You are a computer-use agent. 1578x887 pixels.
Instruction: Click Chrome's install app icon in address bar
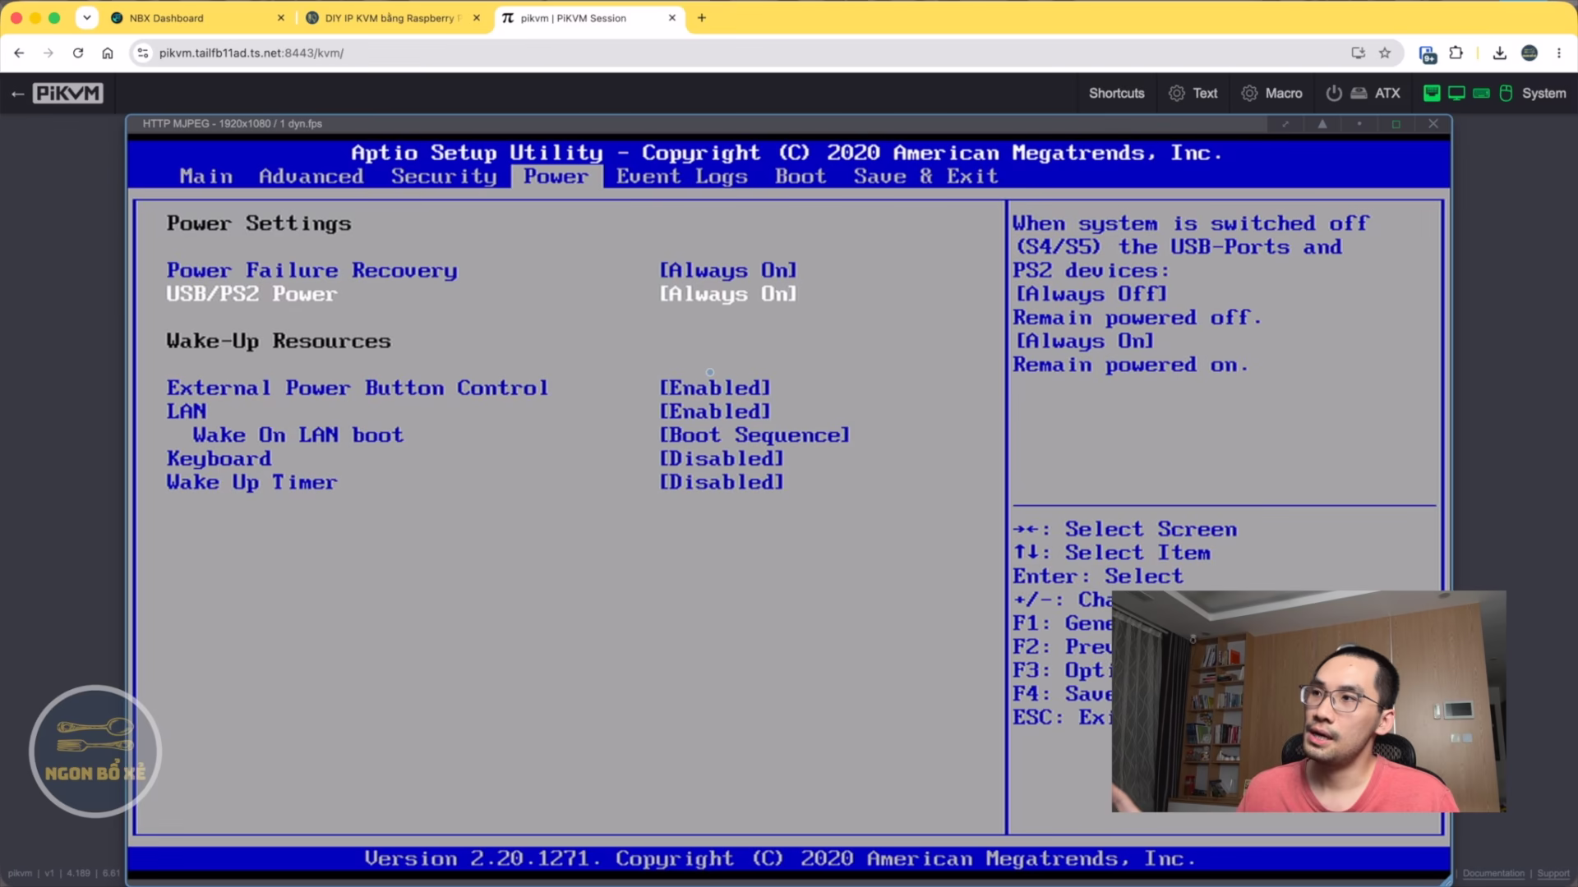tap(1358, 53)
